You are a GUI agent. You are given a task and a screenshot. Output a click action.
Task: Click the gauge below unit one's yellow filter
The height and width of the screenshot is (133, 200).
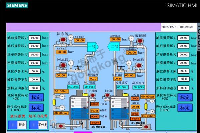(x=62, y=108)
